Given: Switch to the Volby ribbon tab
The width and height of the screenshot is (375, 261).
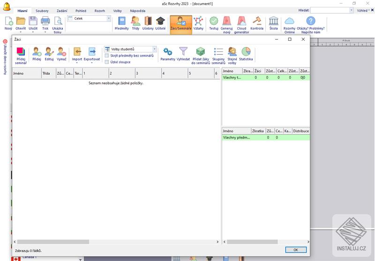Looking at the screenshot, I should click(118, 11).
